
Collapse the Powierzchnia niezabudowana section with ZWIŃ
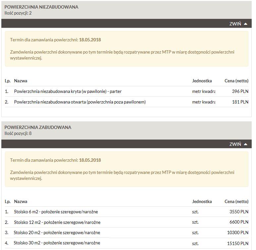pos(238,24)
